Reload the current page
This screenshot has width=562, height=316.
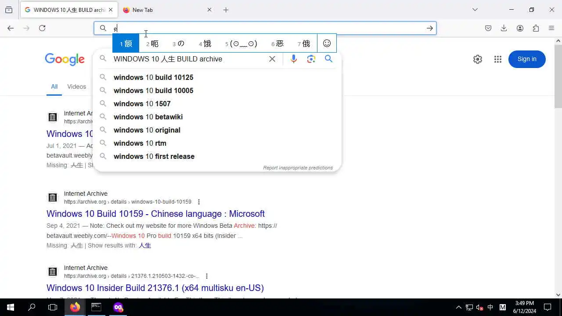click(42, 28)
